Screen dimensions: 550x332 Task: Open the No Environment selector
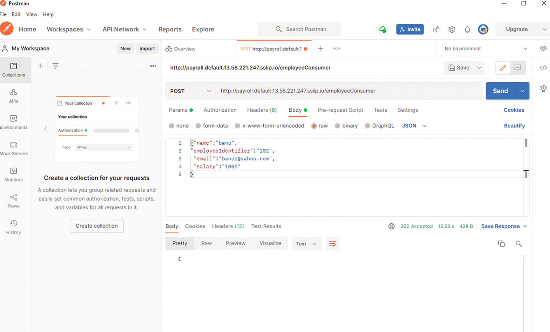click(486, 49)
